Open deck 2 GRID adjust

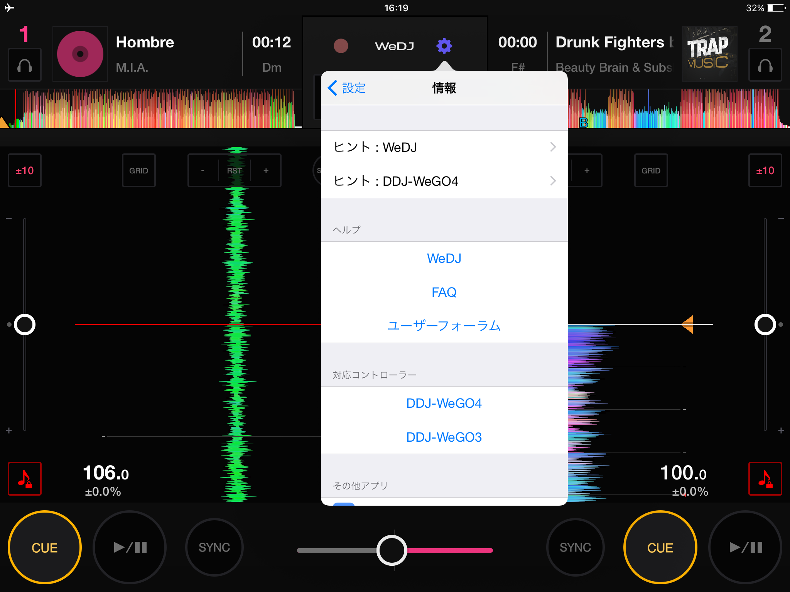click(x=651, y=170)
